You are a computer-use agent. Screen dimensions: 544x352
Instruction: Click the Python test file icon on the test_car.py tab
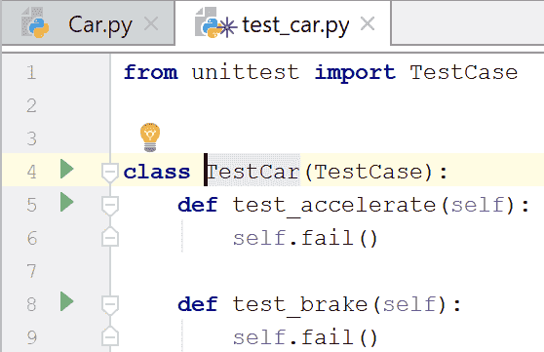(215, 23)
